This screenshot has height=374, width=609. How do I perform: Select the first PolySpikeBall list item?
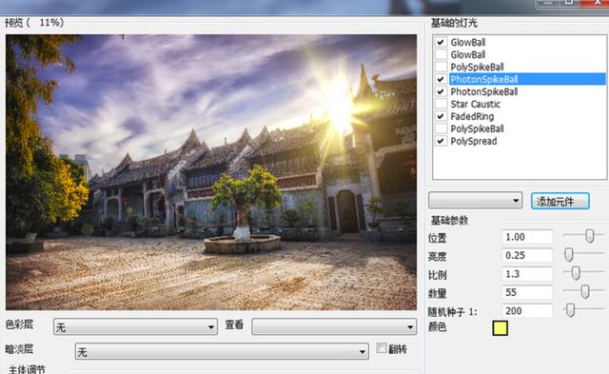[477, 67]
